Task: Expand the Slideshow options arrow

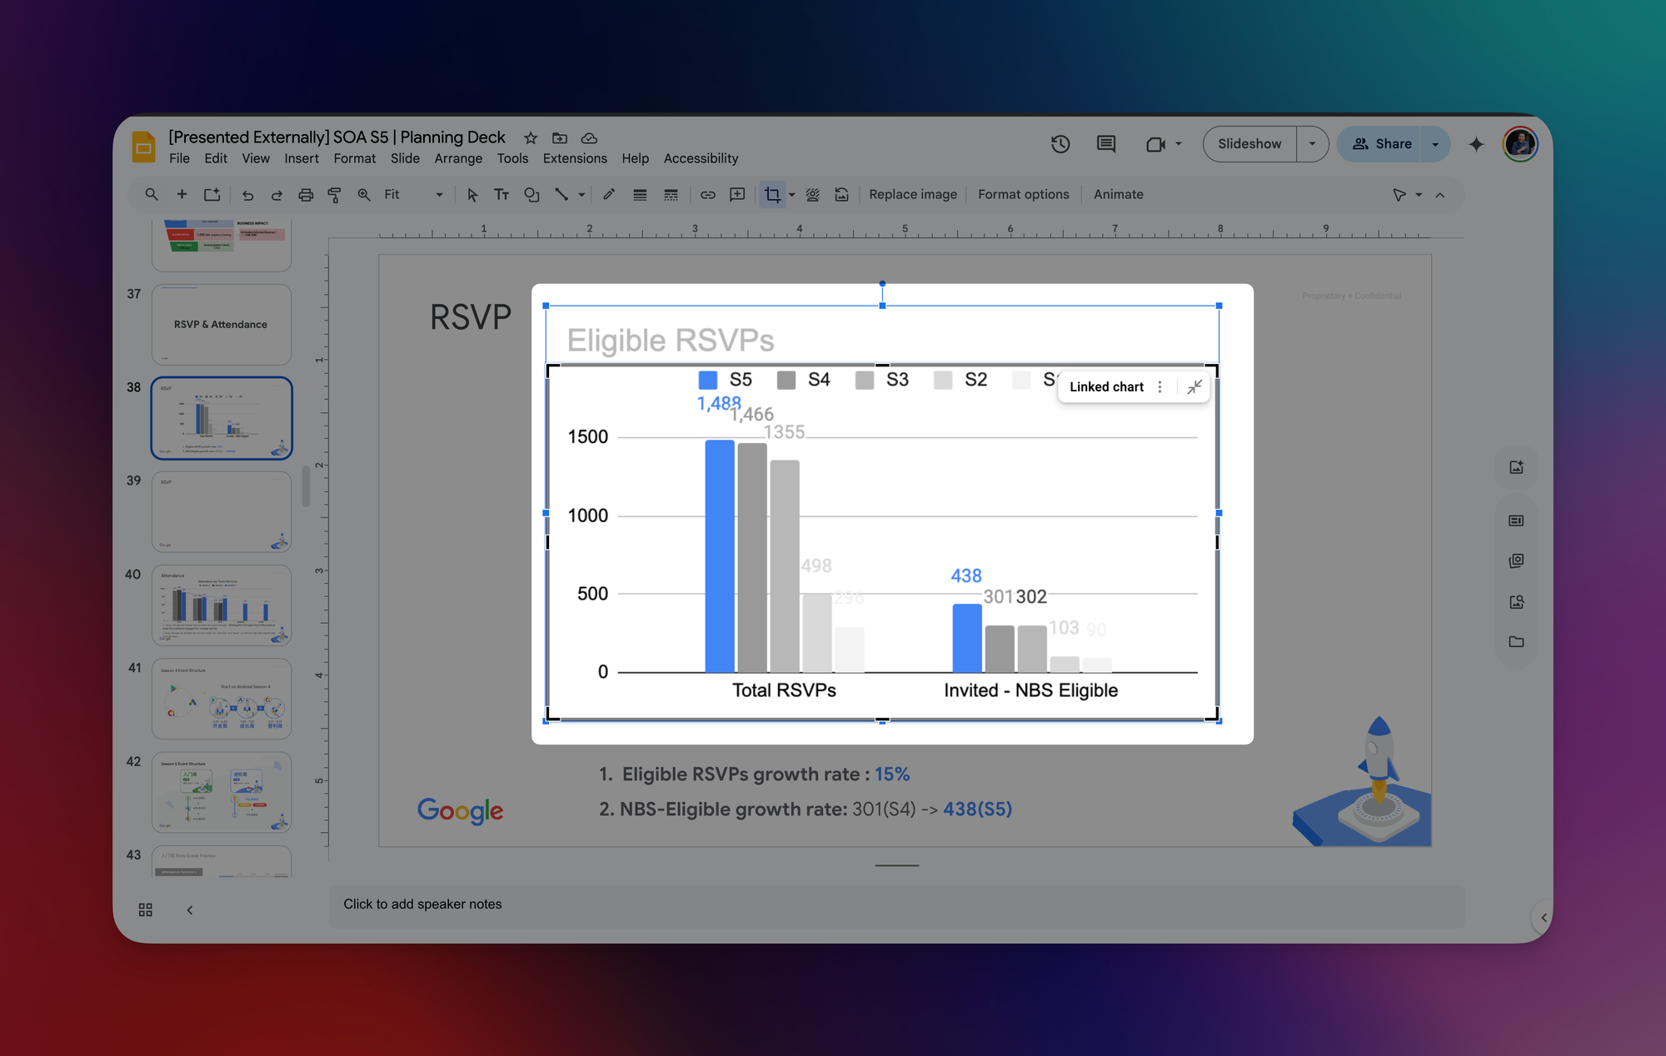Action: pyautogui.click(x=1312, y=144)
